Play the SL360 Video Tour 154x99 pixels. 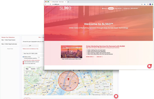pyautogui.click(x=72, y=52)
